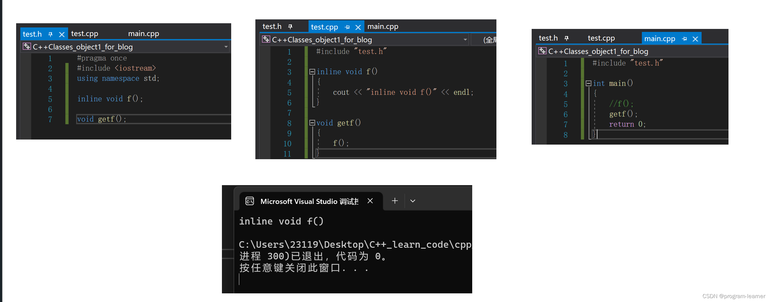Click '#include "test.h"' line in main.cpp

click(x=628, y=63)
